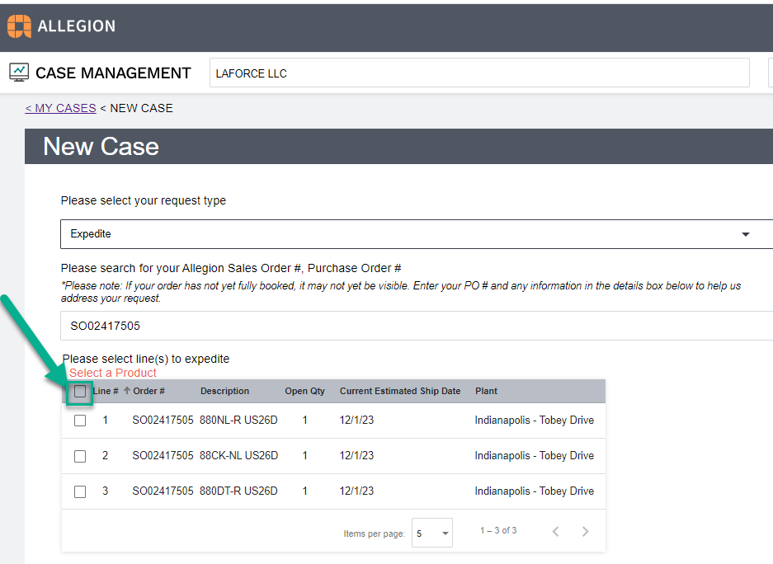Check the box for line 1 880NL-R
The image size is (773, 564).
coord(80,421)
